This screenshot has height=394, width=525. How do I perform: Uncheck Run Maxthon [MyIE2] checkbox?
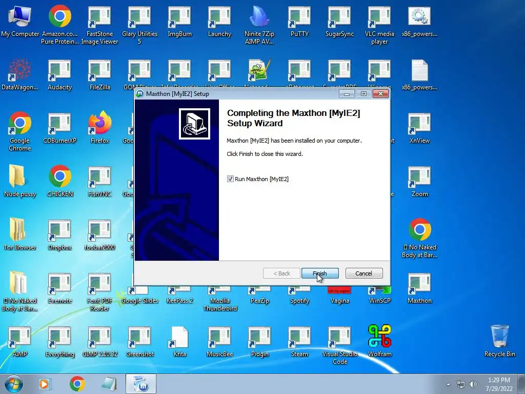point(230,179)
